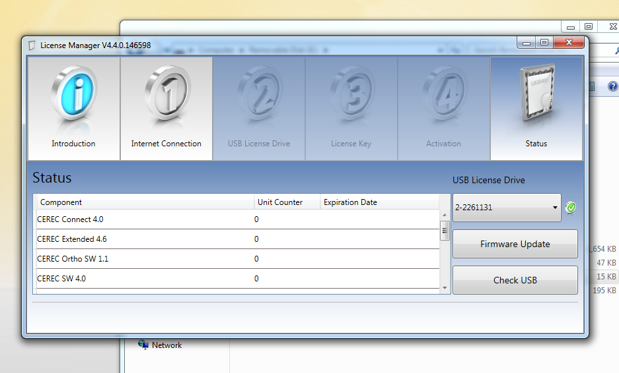Close the License Manager window
Screen dimensions: 619x373
(x=569, y=43)
